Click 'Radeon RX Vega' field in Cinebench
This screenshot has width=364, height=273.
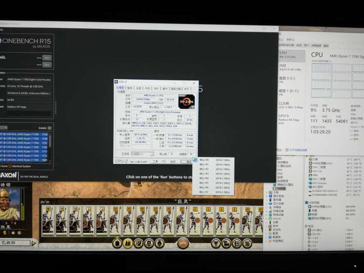pos(29,107)
